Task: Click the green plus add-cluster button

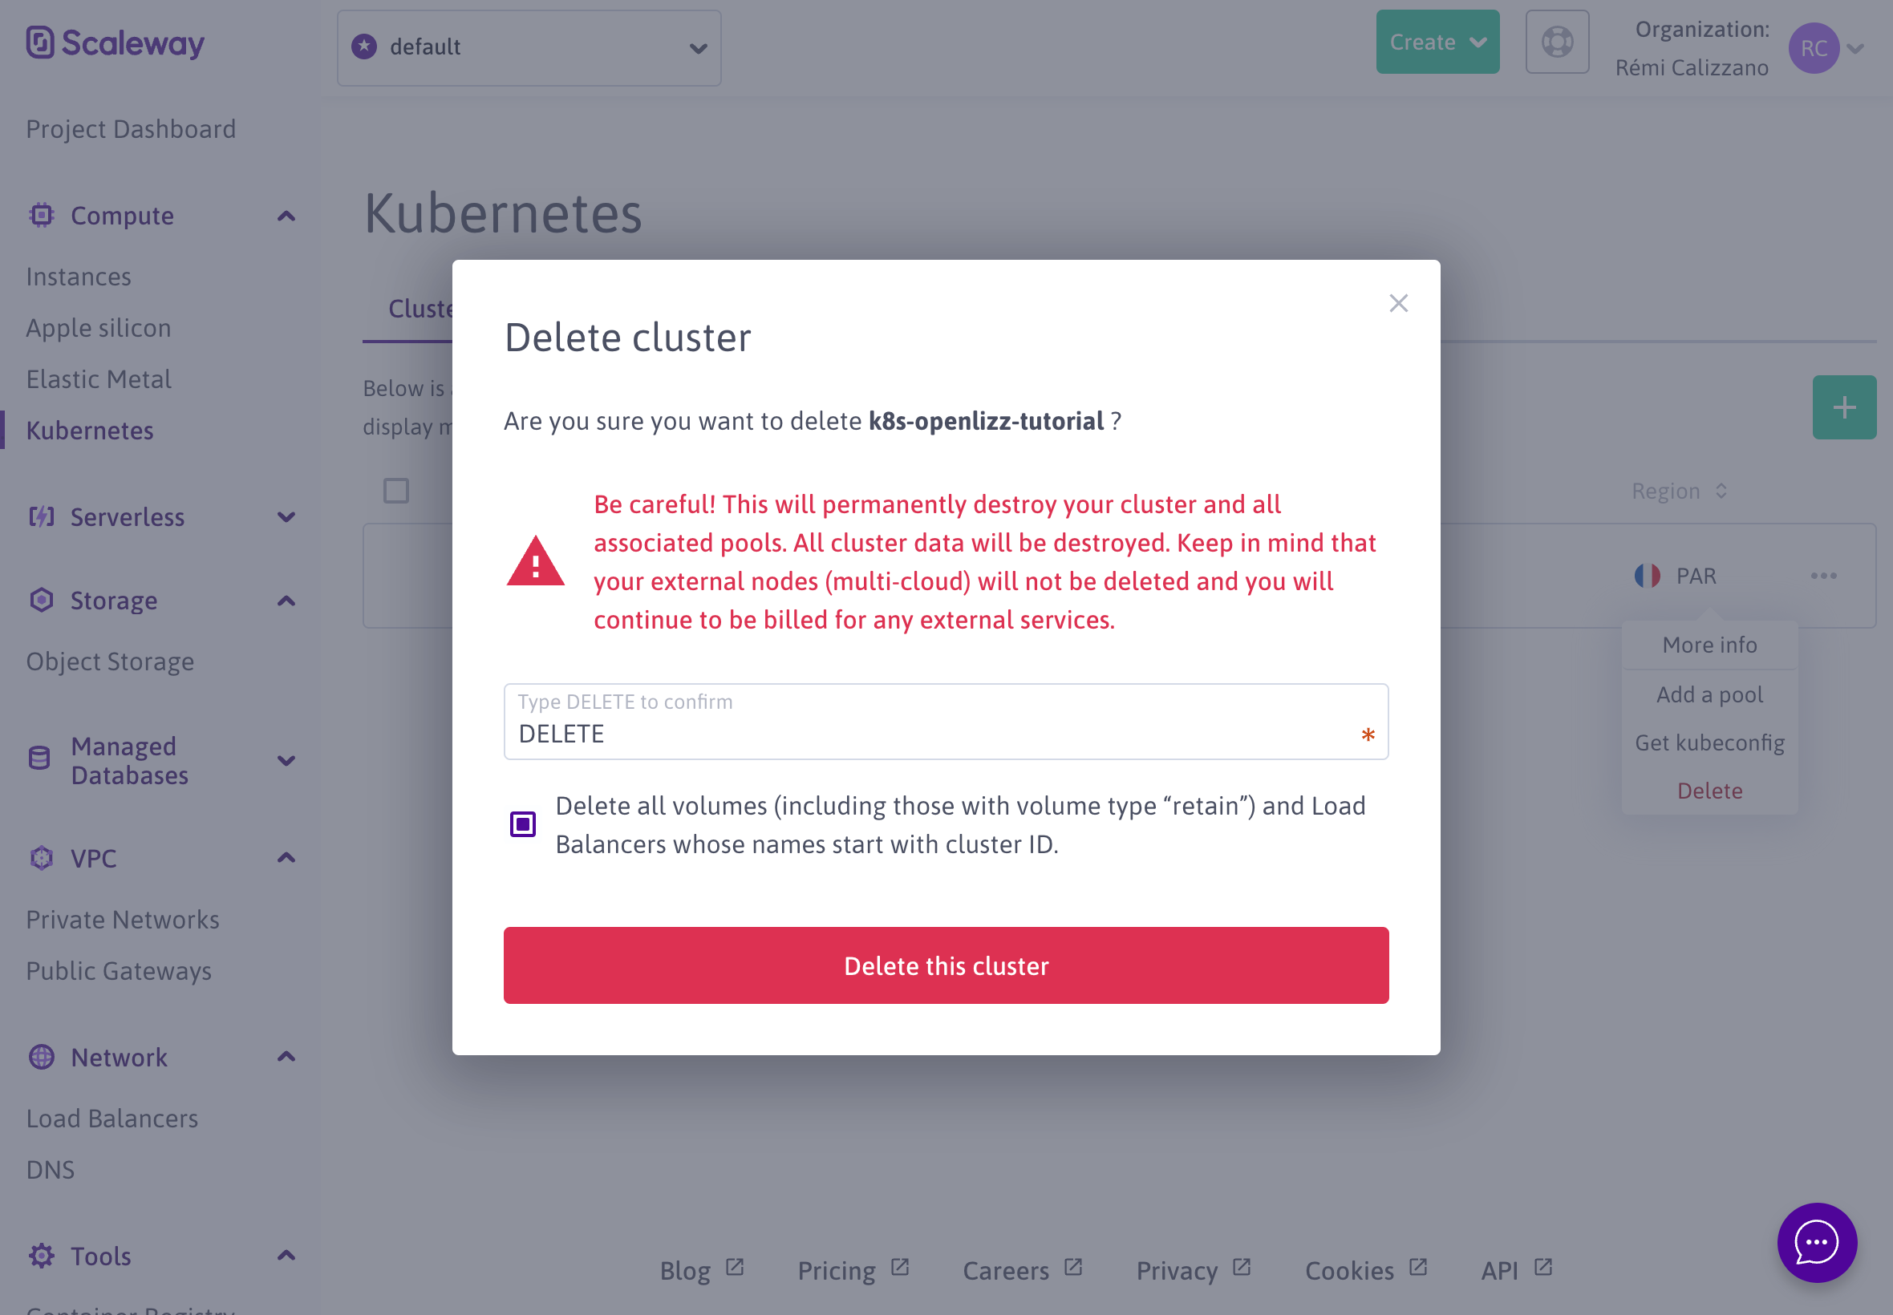Action: [x=1843, y=407]
